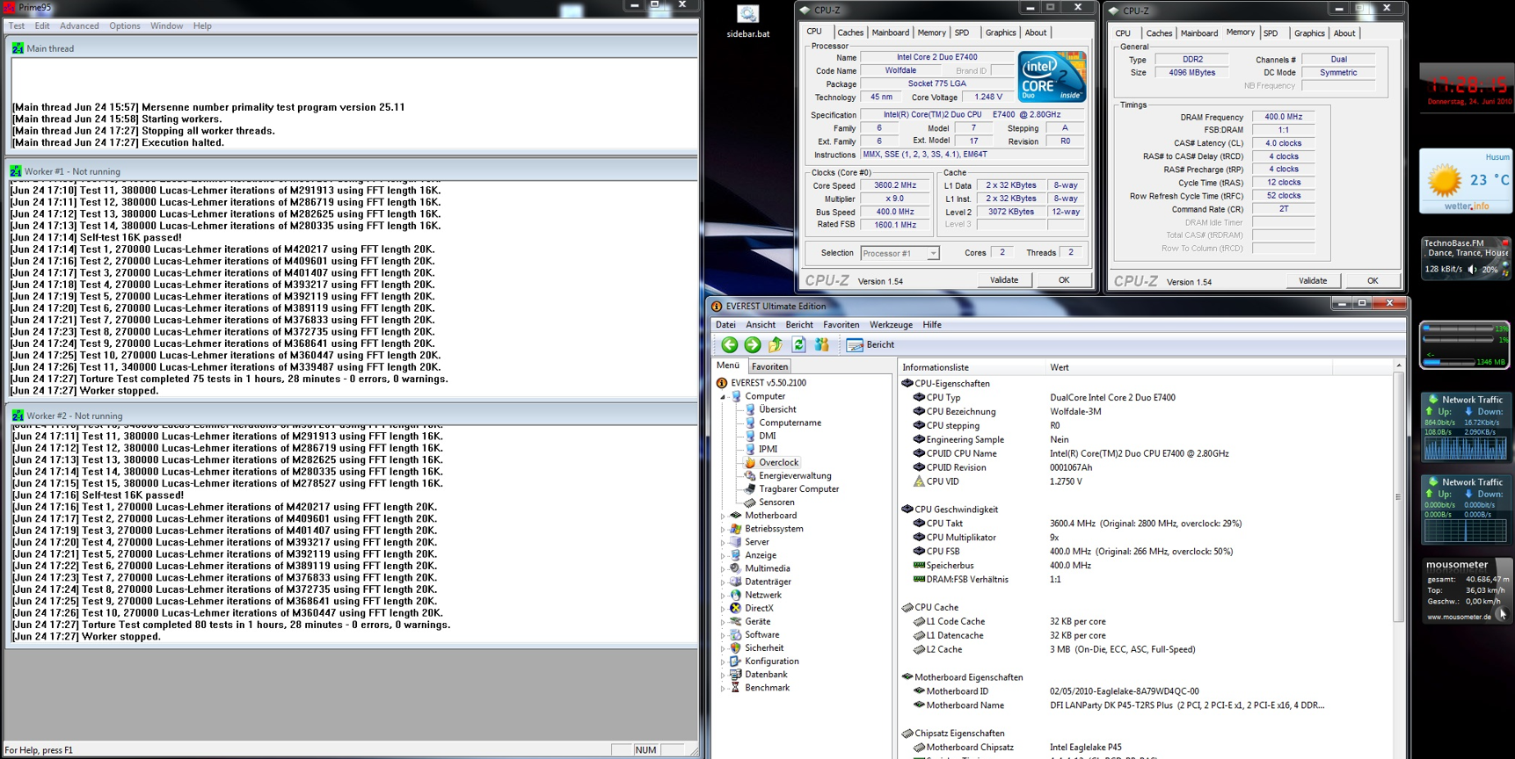Open the Werkzeuge menu in EVEREST
Image resolution: width=1515 pixels, height=759 pixels.
tap(891, 325)
